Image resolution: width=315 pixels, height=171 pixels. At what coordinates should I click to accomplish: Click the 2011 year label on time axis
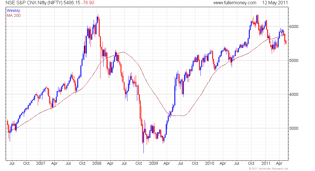coord(266,163)
